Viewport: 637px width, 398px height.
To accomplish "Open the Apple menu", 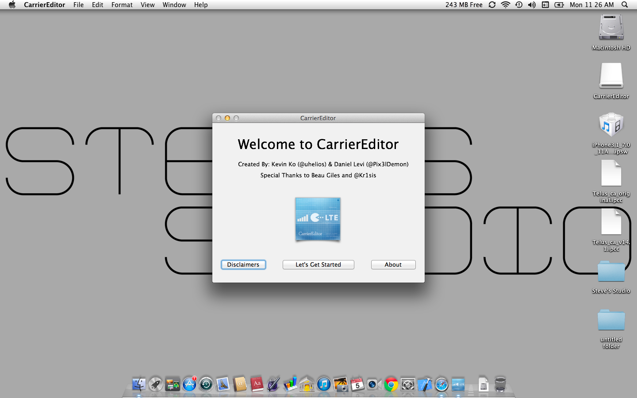I will pos(12,5).
